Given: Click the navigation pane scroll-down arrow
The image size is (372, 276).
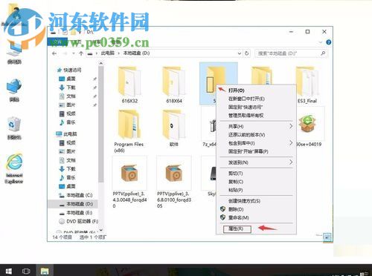Looking at the screenshot, I should tap(101, 230).
